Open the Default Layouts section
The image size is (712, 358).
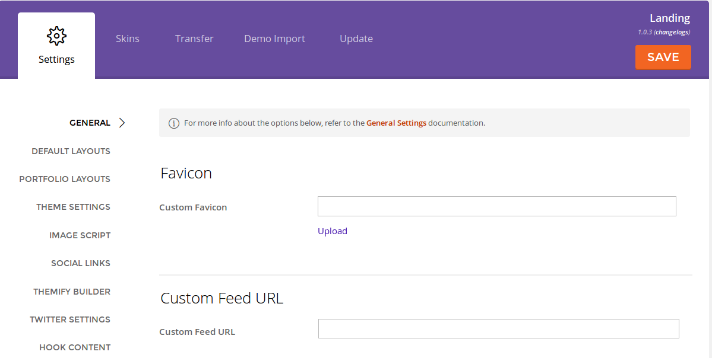[x=71, y=151]
